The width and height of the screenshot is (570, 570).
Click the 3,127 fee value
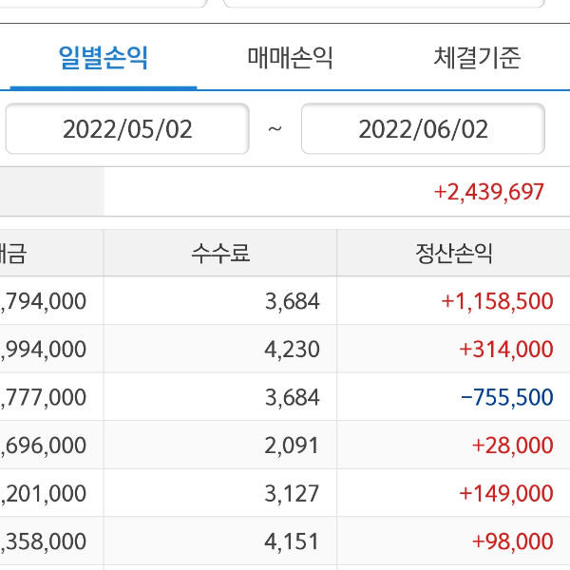[x=292, y=493]
